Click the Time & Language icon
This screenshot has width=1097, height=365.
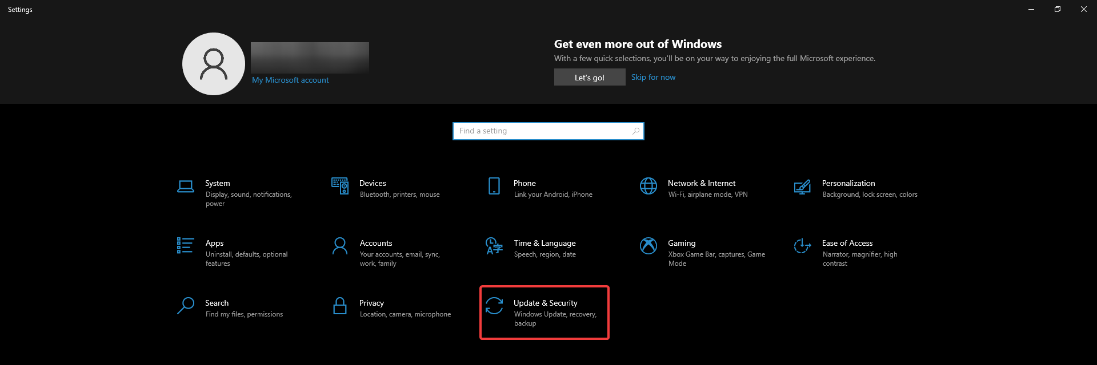[x=494, y=246]
